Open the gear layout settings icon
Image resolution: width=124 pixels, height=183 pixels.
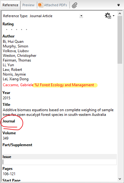[x=108, y=16]
